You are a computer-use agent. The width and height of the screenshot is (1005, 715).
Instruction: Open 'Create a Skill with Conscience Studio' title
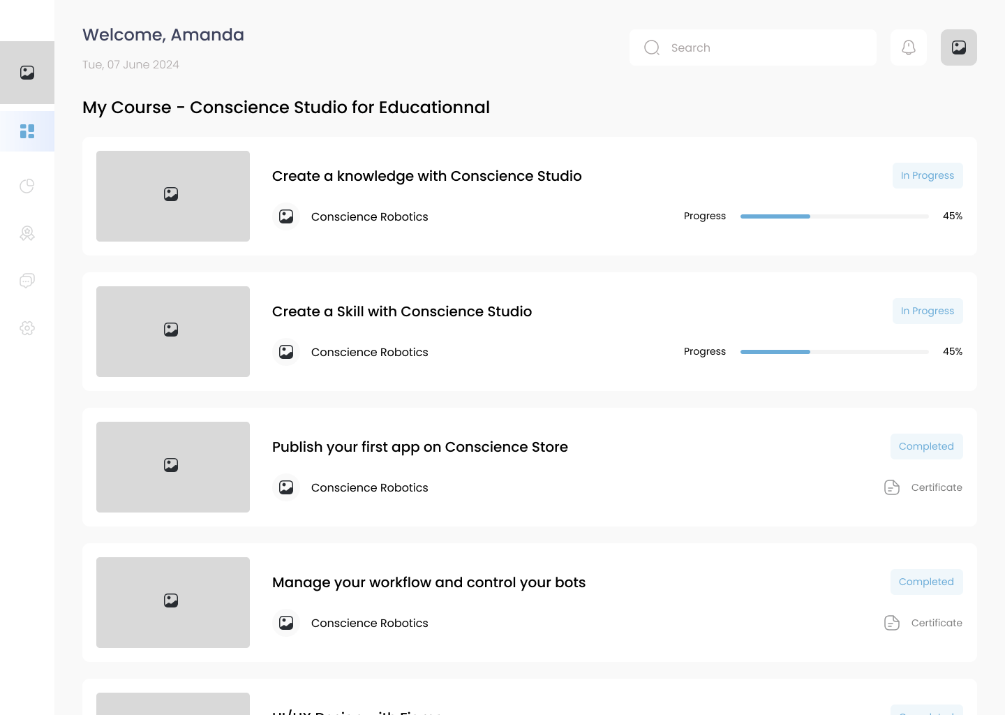coord(402,311)
